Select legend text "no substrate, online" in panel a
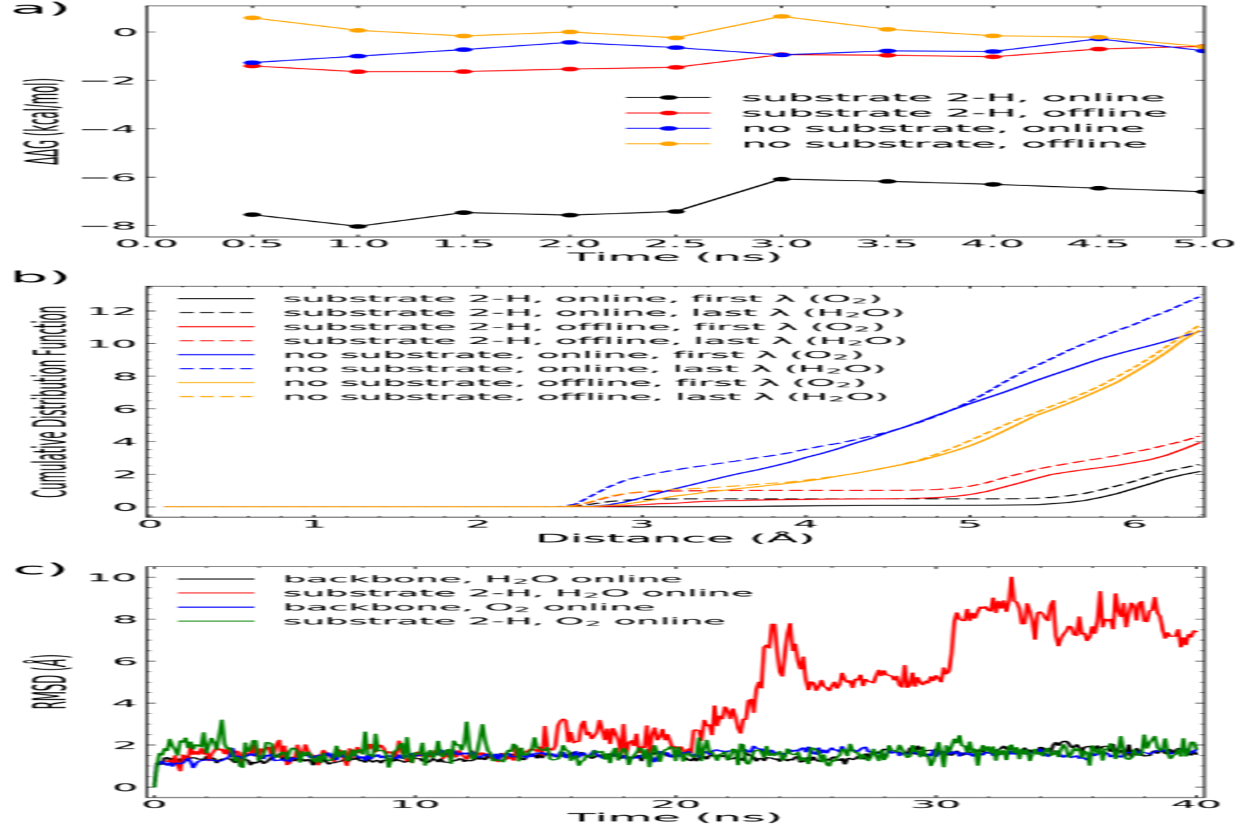This screenshot has height=824, width=1237. click(943, 128)
